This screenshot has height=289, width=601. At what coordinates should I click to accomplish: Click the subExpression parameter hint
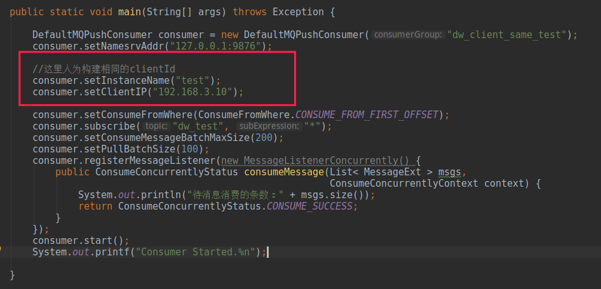269,126
